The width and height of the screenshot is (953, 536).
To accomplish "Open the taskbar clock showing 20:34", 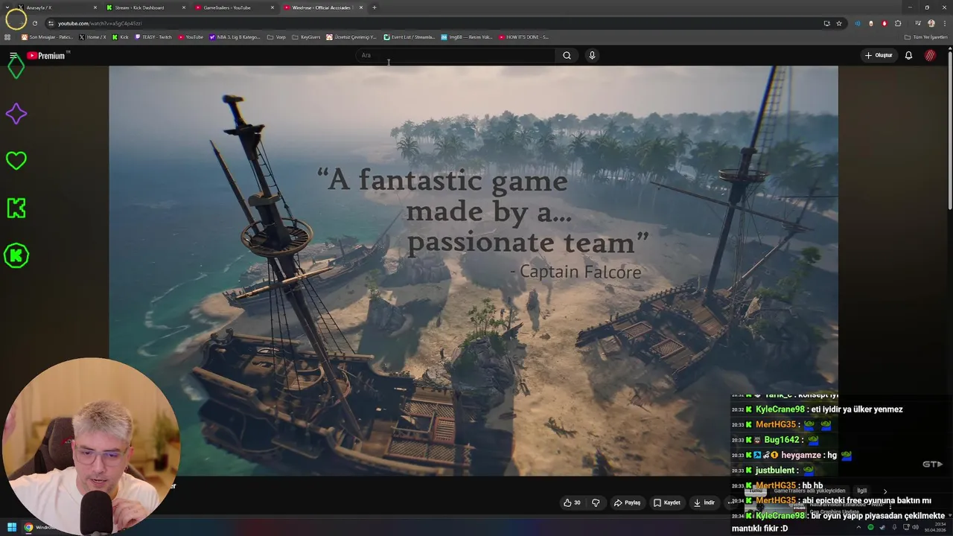I will tap(934, 527).
